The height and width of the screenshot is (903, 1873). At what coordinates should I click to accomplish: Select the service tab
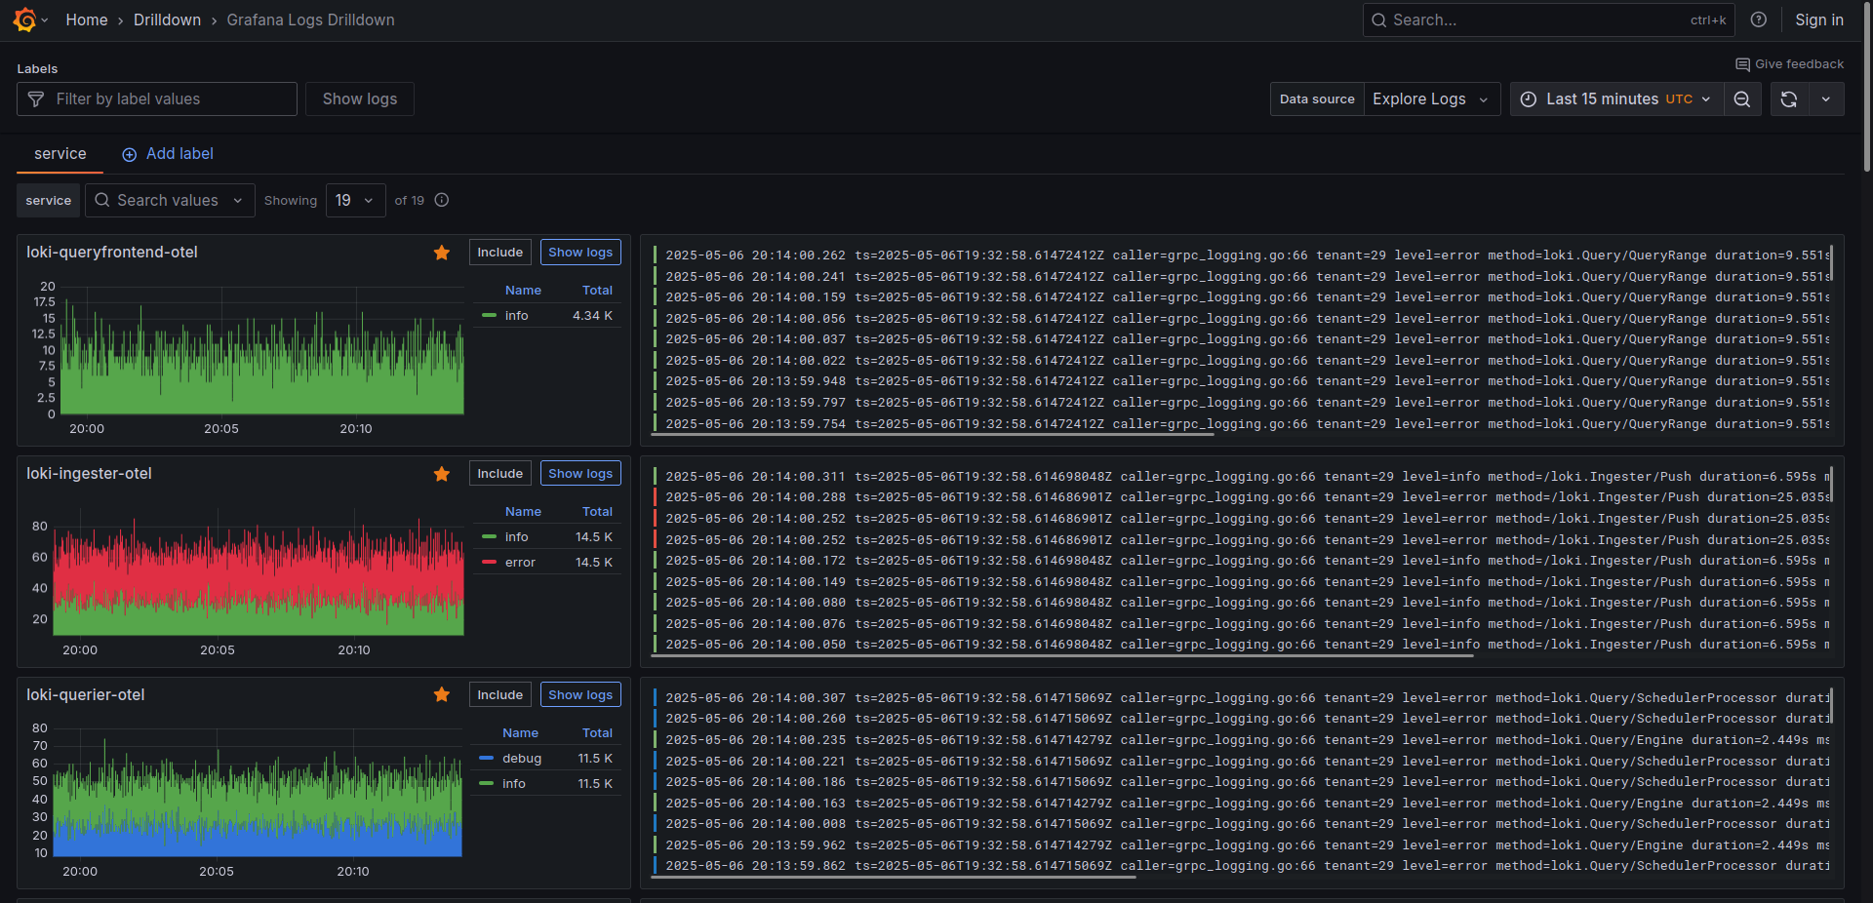tap(60, 154)
